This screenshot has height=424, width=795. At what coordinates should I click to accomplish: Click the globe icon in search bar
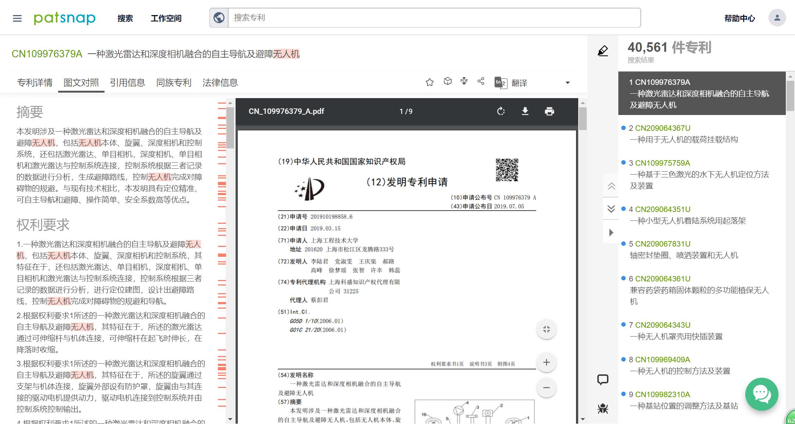219,18
